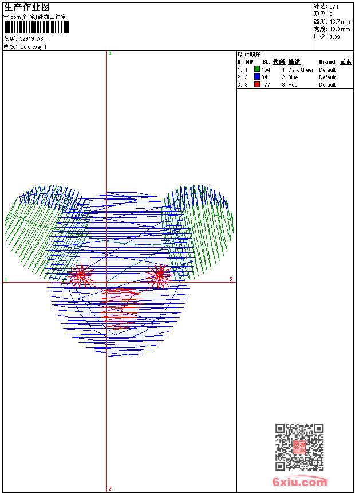Click 'Default' brand in the Red row
This screenshot has width=355, height=493.
(327, 85)
